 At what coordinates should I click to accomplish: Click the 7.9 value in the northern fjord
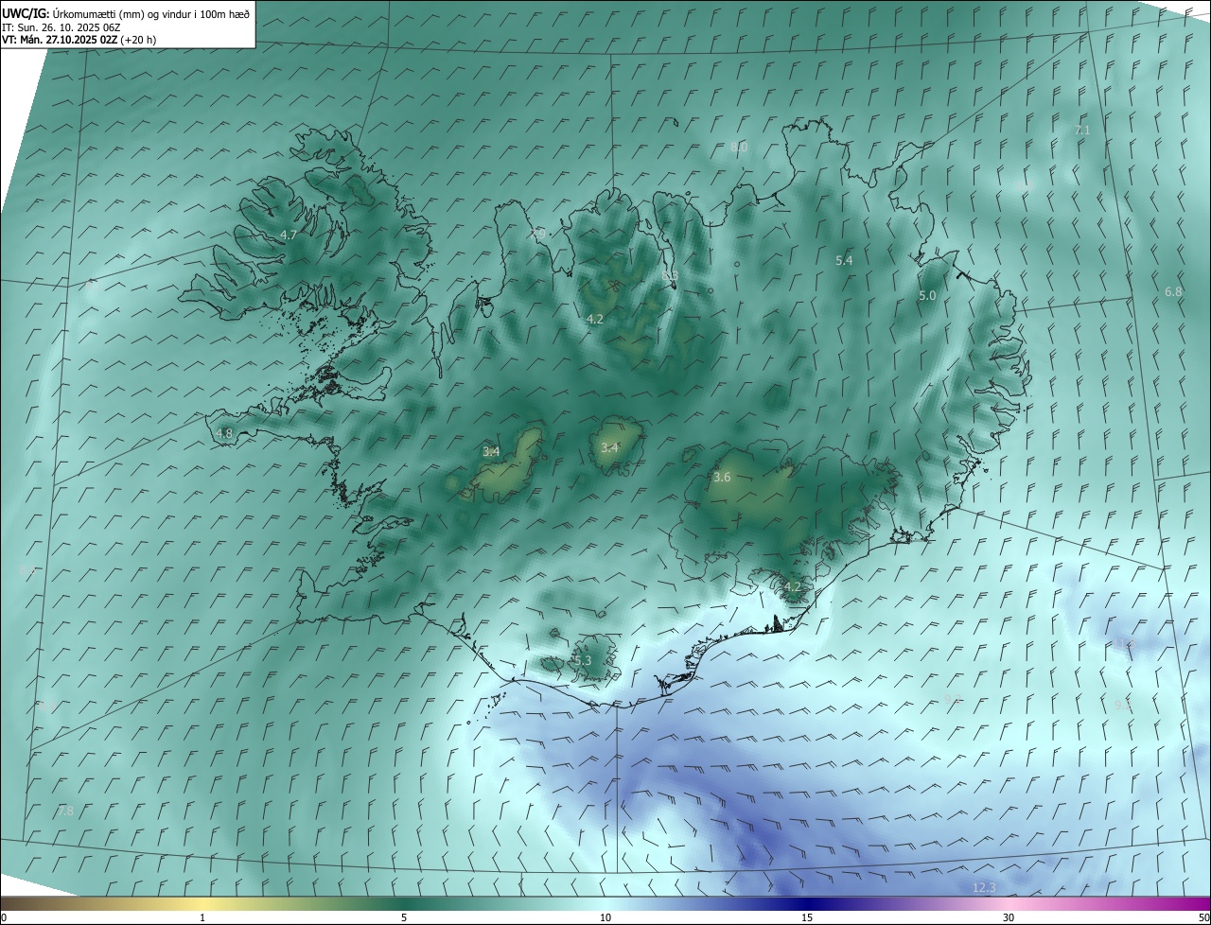click(538, 232)
